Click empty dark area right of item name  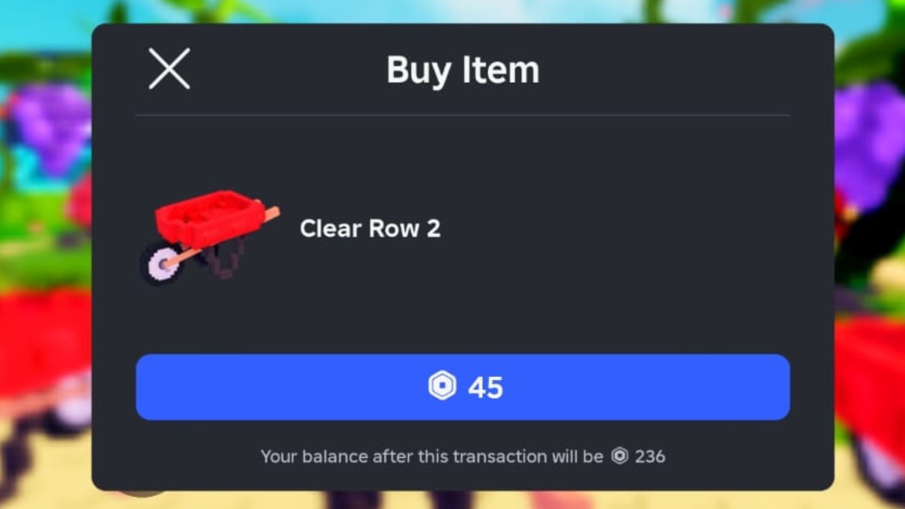[x=613, y=229]
